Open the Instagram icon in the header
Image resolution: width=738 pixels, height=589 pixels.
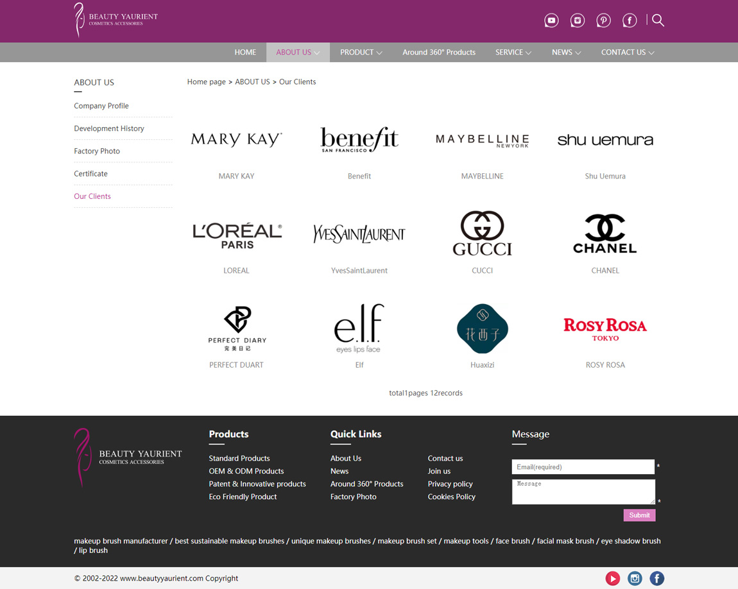pyautogui.click(x=578, y=21)
